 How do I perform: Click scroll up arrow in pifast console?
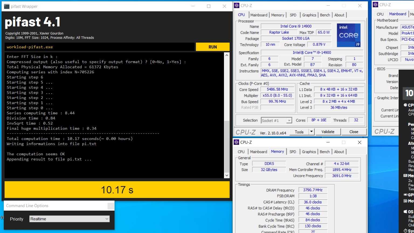click(227, 55)
